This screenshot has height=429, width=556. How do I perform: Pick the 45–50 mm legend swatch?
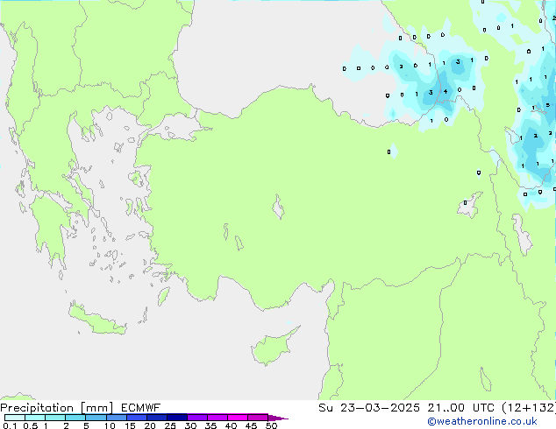258,418
